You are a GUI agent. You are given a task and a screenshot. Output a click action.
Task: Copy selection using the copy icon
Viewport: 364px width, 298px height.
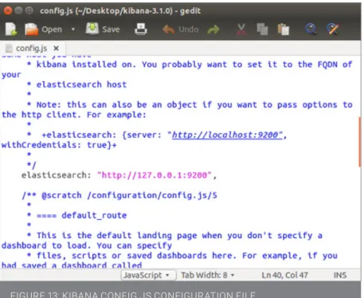[x=262, y=29]
